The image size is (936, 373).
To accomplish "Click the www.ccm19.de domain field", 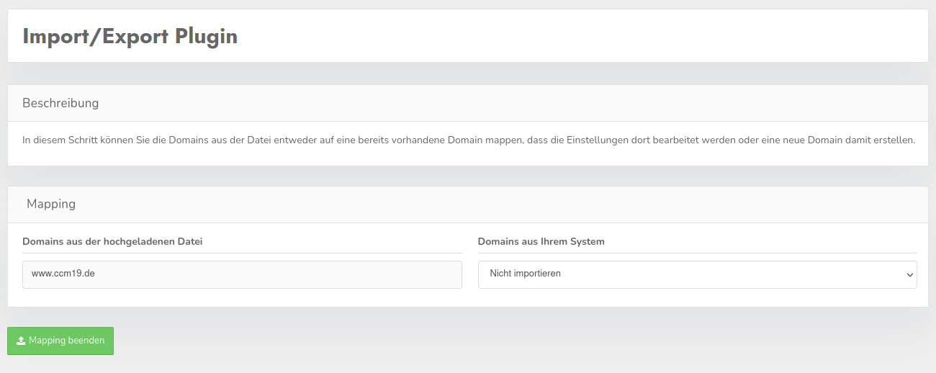I will 242,274.
